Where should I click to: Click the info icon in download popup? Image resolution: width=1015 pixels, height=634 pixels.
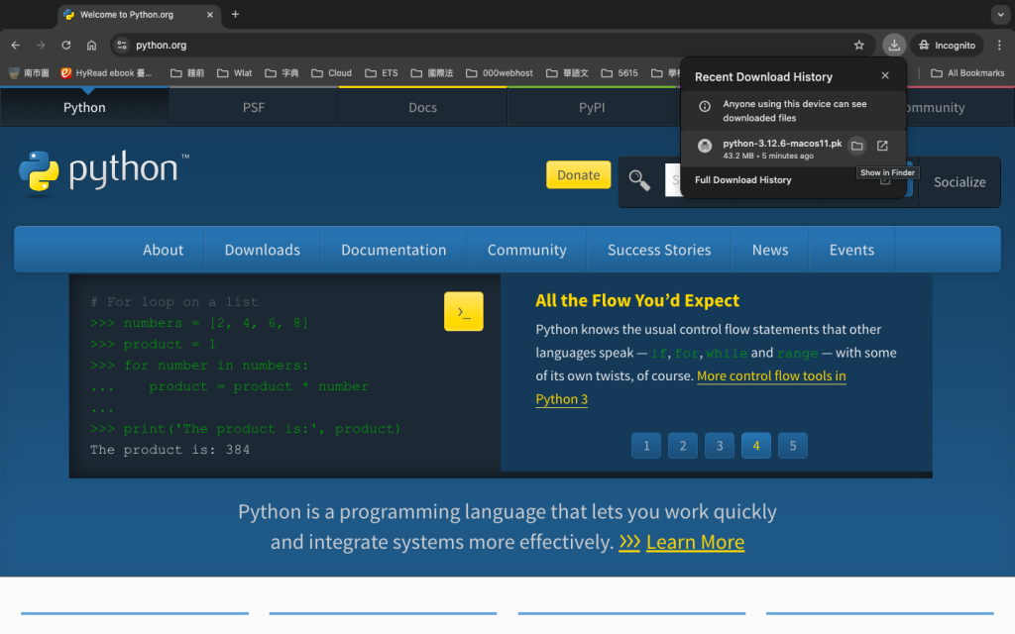(x=705, y=106)
